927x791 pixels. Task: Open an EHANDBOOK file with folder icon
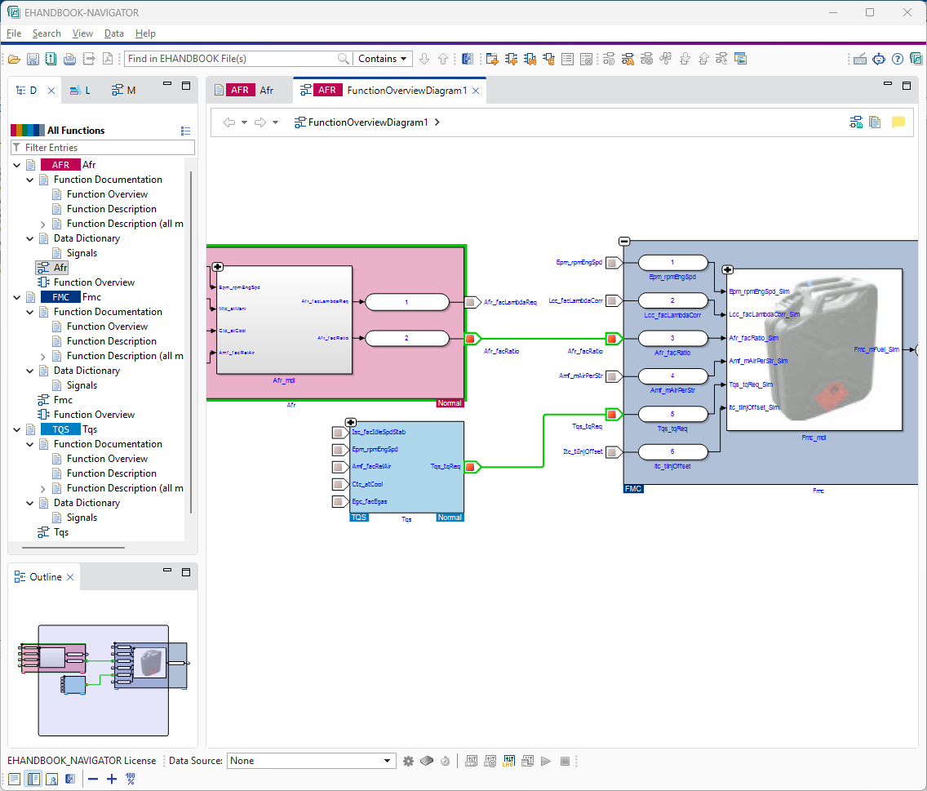[14, 59]
